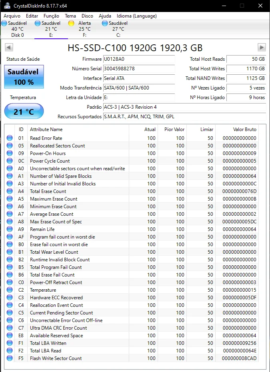Click the 21 °C temperature button
This screenshot has height=372, width=270.
coord(24,111)
